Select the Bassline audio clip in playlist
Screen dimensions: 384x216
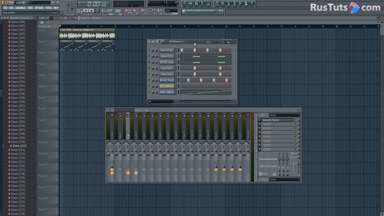tap(87, 34)
